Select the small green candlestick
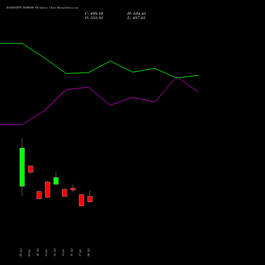The width and height of the screenshot is (265, 265). pos(56,181)
